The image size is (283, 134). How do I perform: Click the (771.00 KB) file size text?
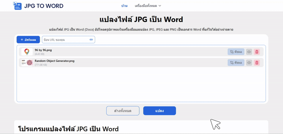pos(41,65)
